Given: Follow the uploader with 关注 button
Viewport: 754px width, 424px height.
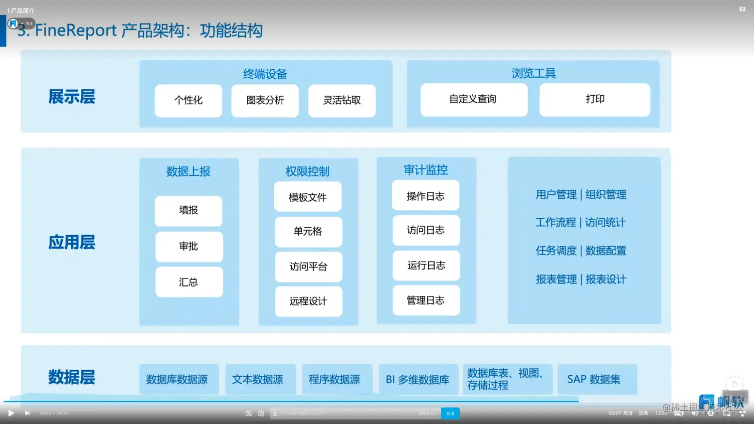Looking at the screenshot, I should 27,23.
